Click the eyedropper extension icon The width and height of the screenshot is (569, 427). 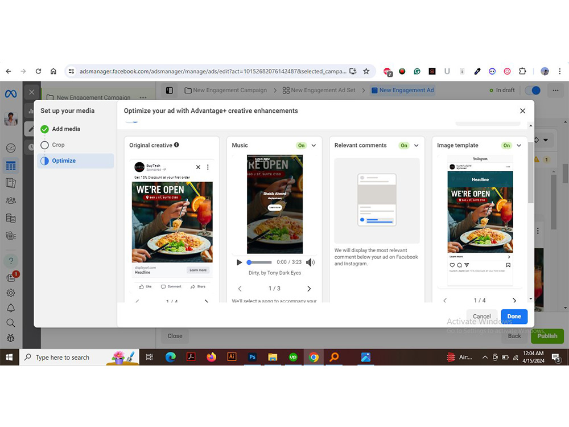tap(477, 71)
